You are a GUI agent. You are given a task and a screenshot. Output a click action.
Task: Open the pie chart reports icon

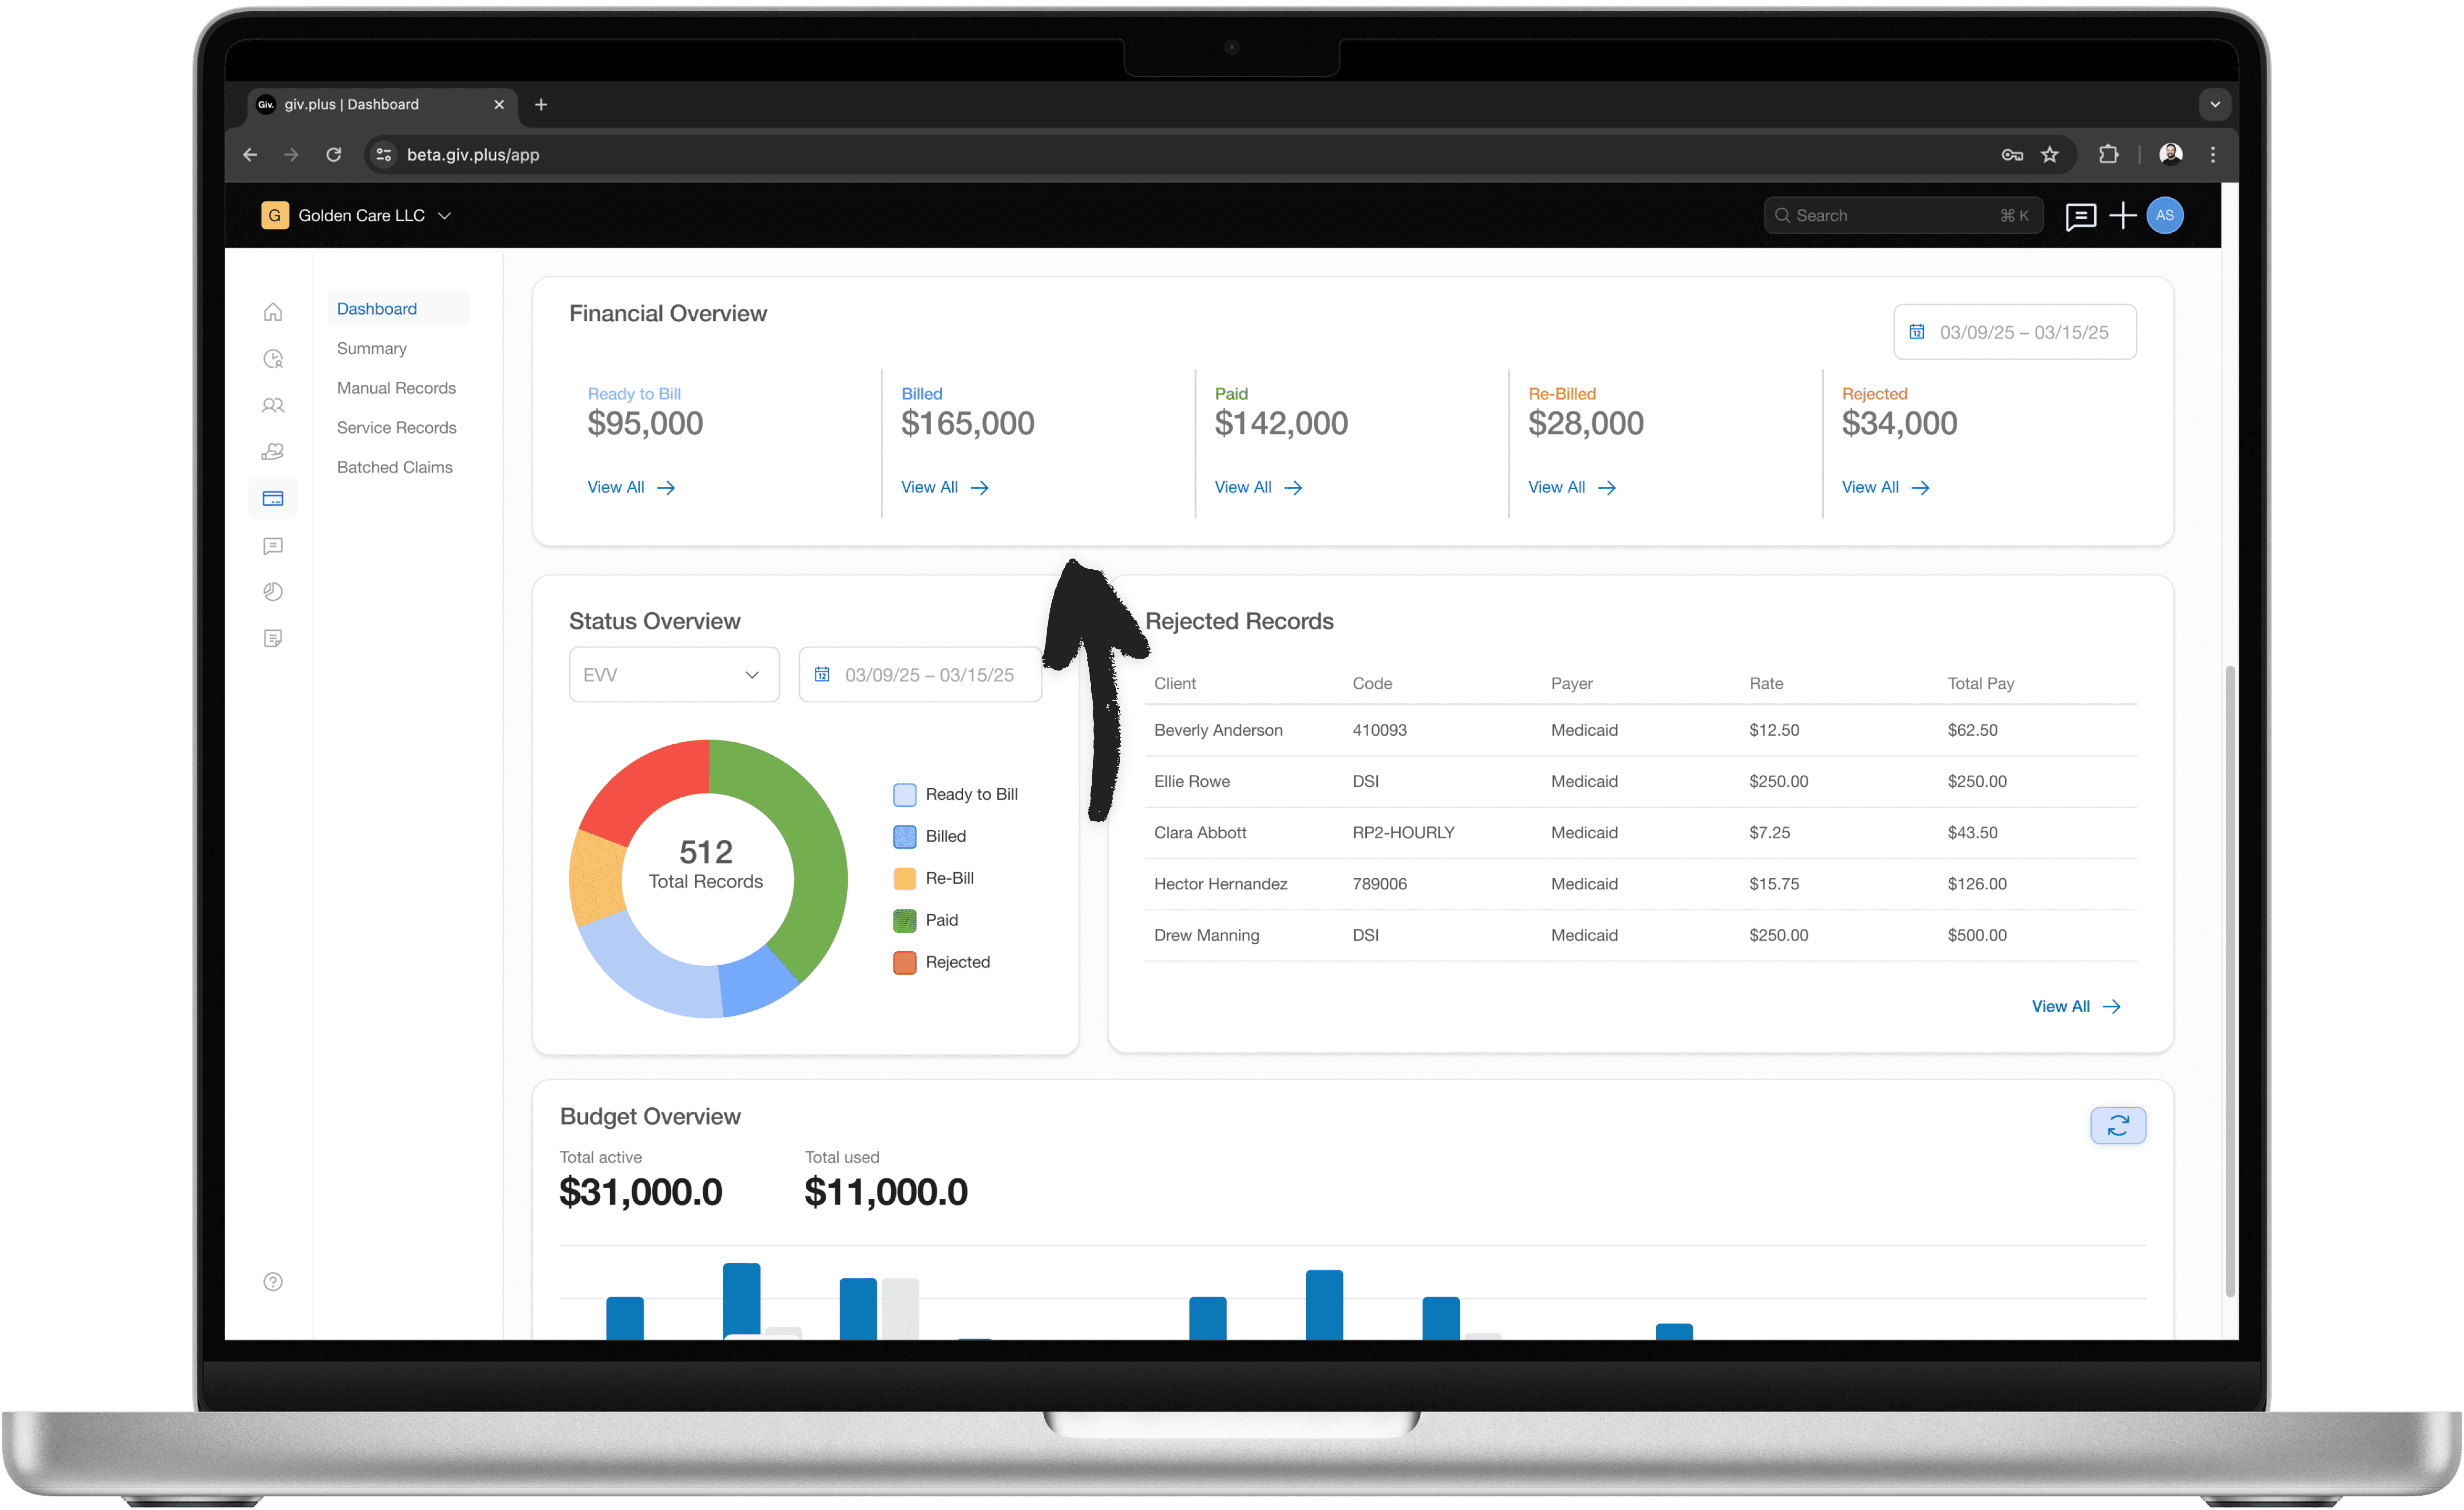click(x=273, y=591)
